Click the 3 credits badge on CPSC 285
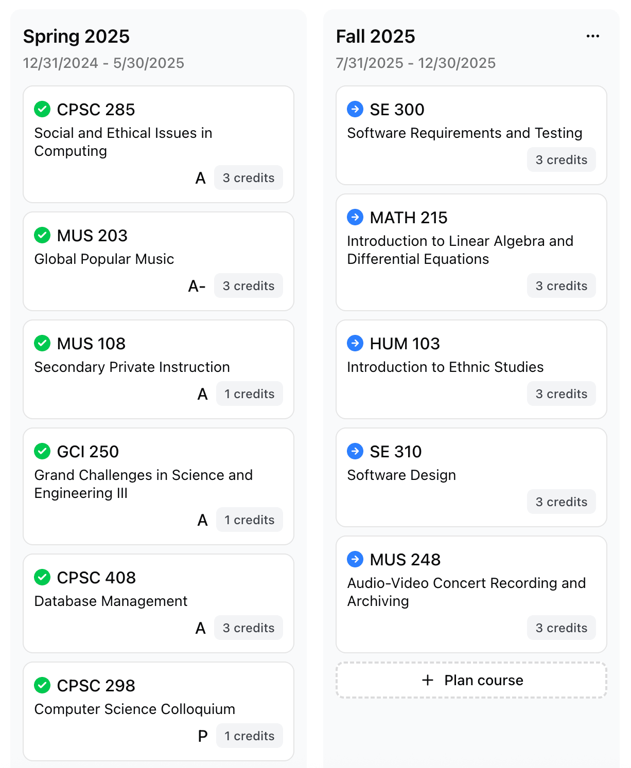This screenshot has width=631, height=768. pyautogui.click(x=249, y=177)
